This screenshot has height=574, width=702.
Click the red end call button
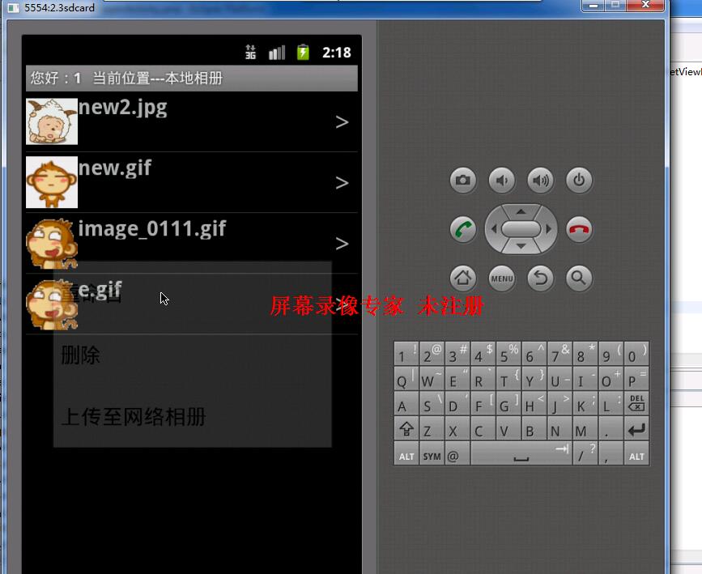click(579, 229)
